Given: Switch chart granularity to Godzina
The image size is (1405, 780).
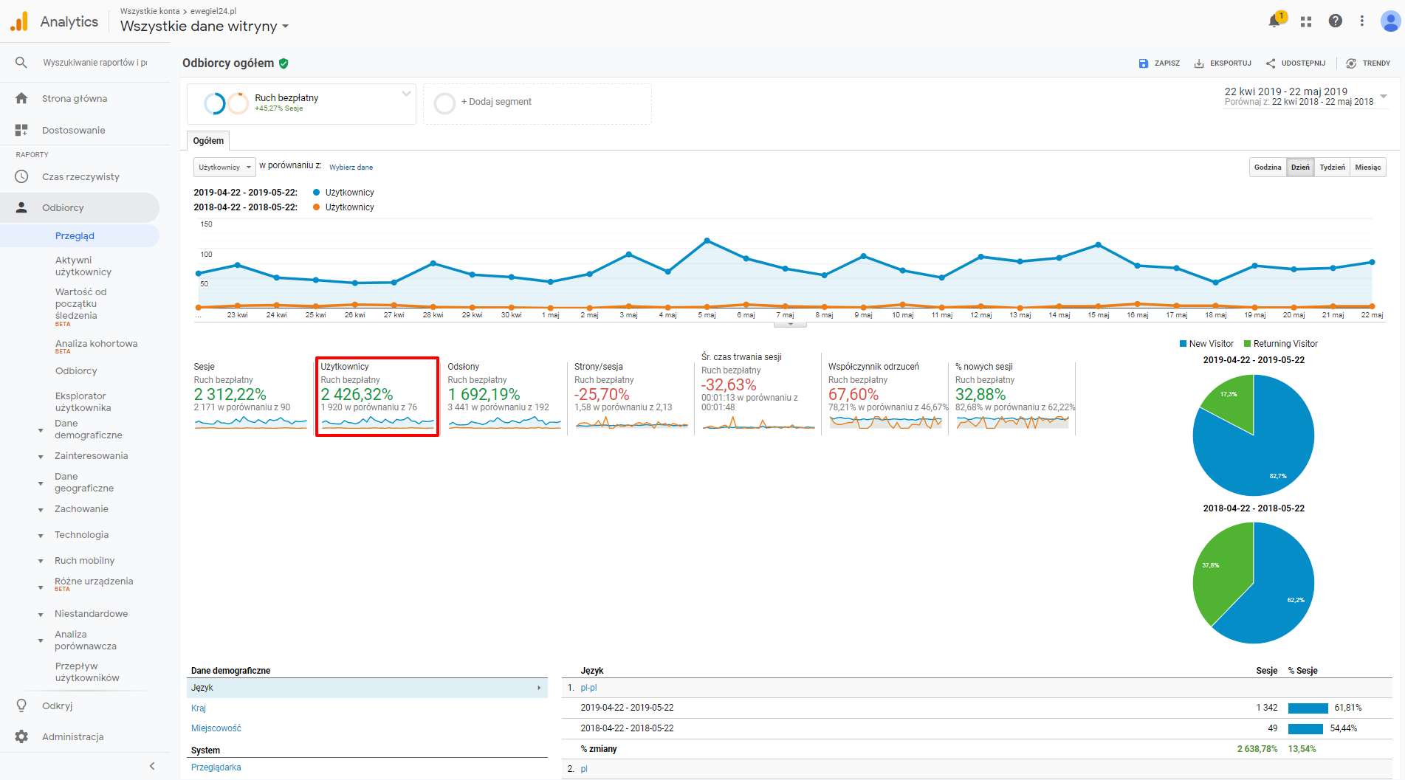Looking at the screenshot, I should [1268, 167].
